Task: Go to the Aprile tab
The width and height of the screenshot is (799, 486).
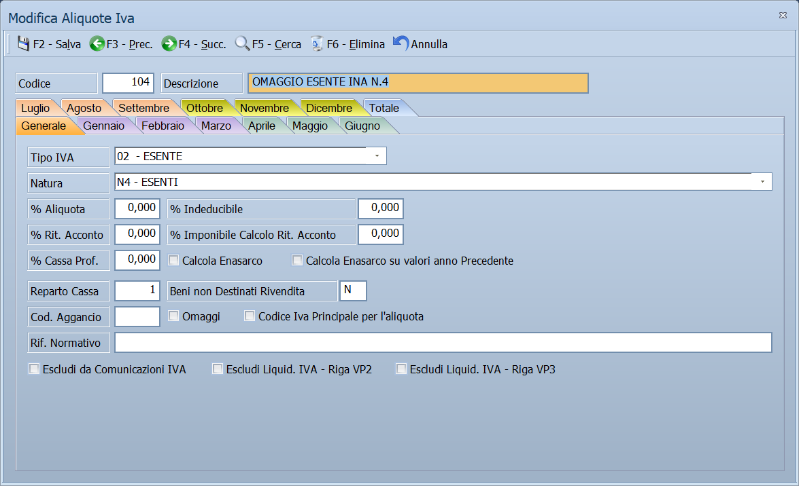Action: [262, 126]
